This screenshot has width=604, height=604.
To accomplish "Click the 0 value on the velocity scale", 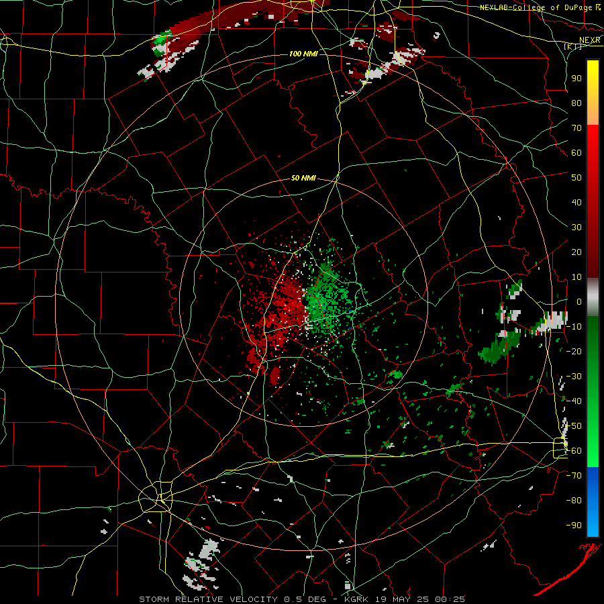I will point(579,301).
